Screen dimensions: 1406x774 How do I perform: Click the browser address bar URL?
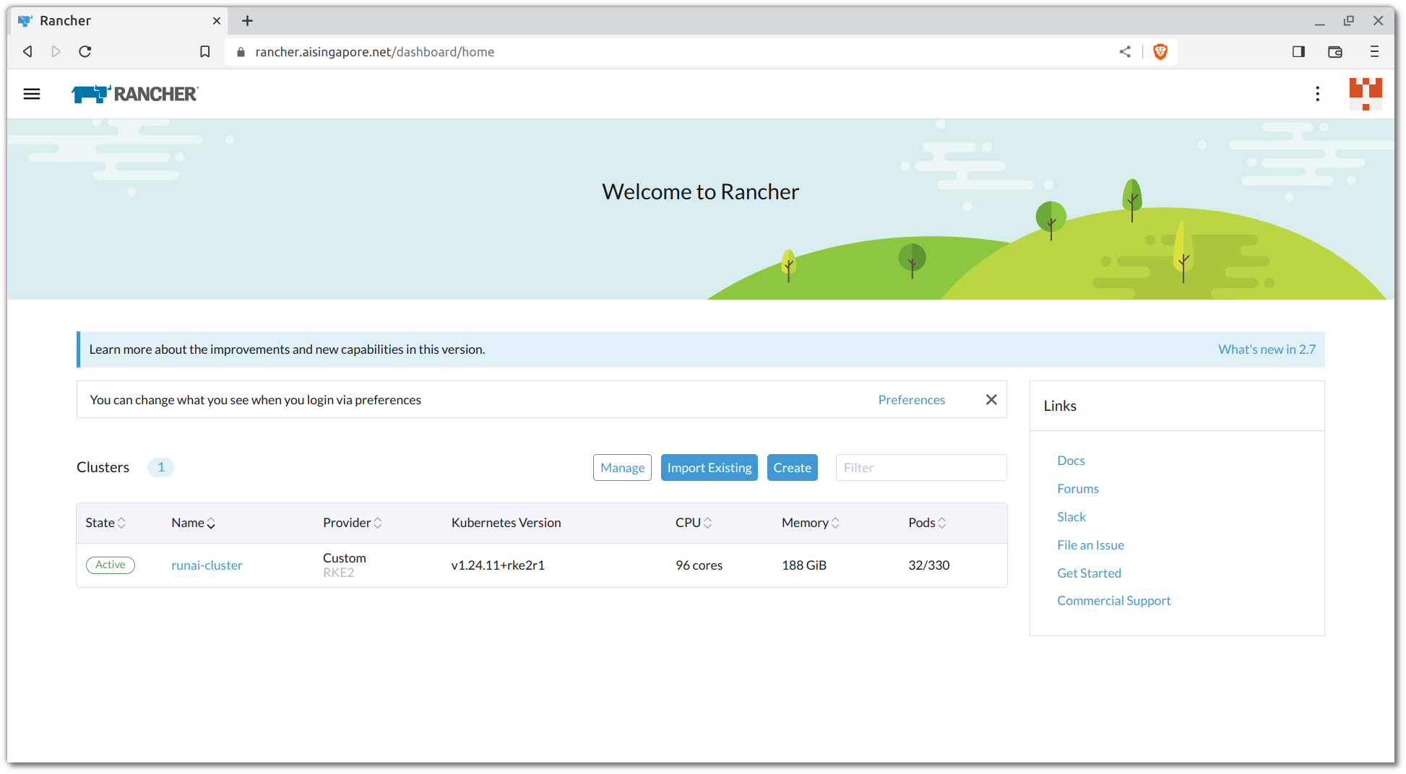click(x=374, y=52)
